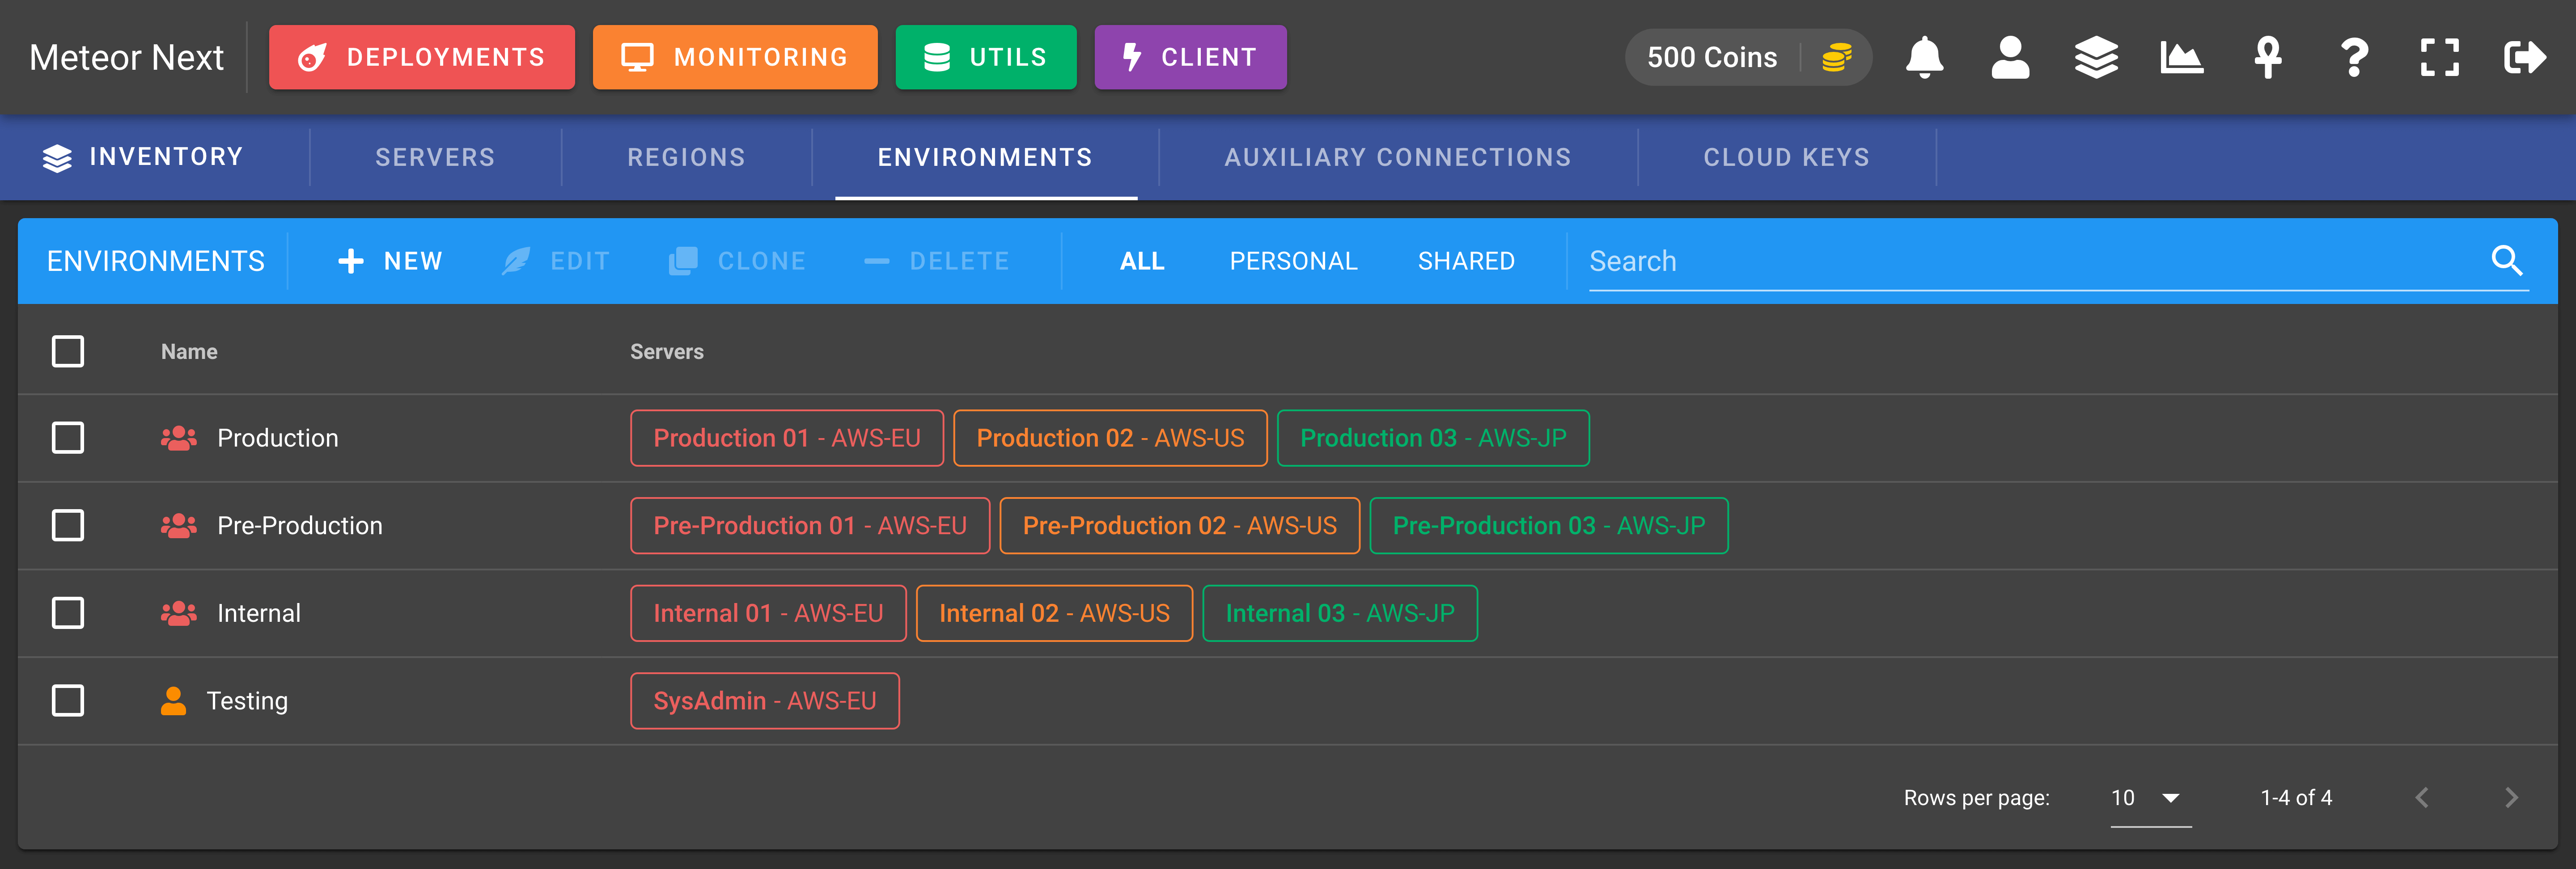Check the Testing row checkbox
This screenshot has width=2576, height=869.
pyautogui.click(x=68, y=701)
